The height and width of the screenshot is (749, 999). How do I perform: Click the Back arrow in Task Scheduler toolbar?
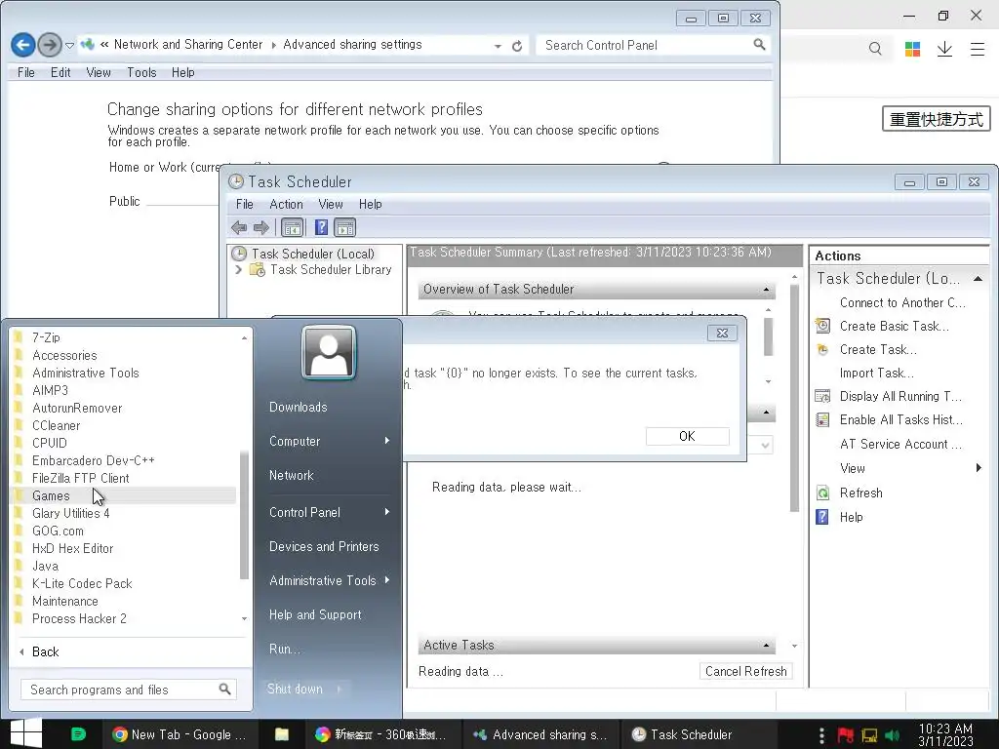tap(239, 227)
